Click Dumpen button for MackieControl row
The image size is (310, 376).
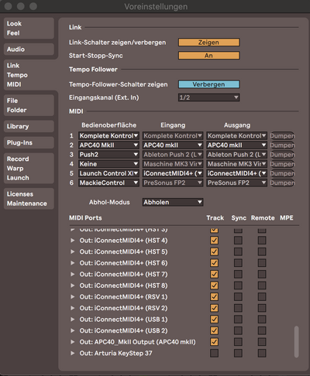tap(282, 183)
